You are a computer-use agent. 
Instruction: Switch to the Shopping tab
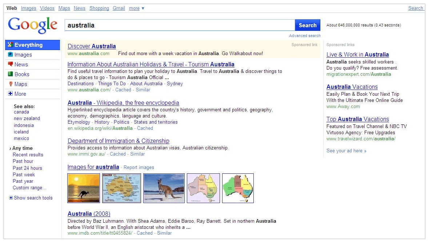click(99, 8)
